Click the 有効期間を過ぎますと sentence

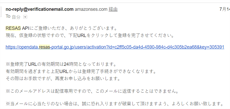click(x=81, y=71)
